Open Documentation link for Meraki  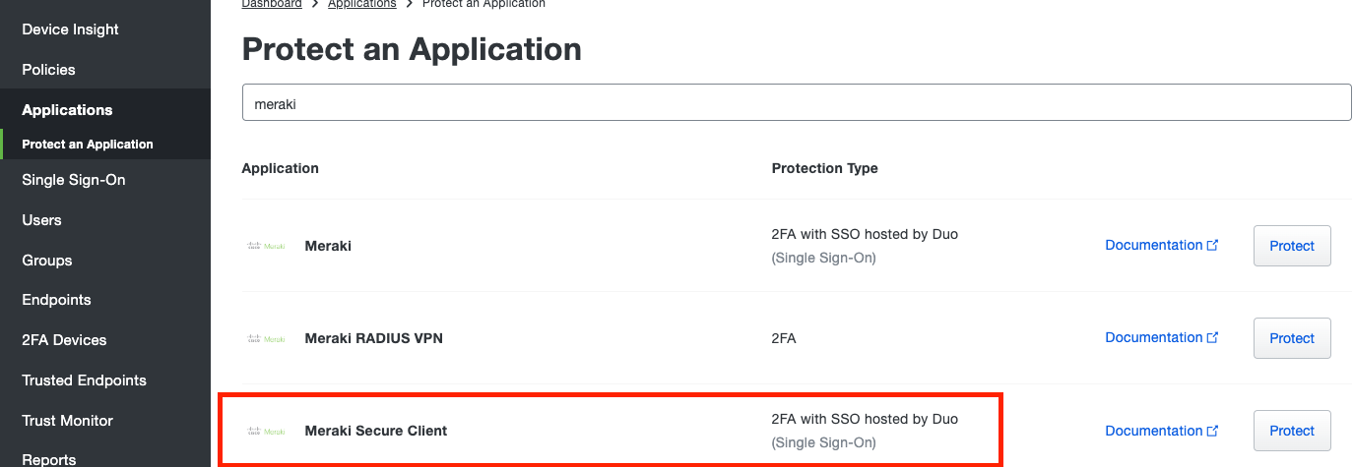click(x=1162, y=245)
